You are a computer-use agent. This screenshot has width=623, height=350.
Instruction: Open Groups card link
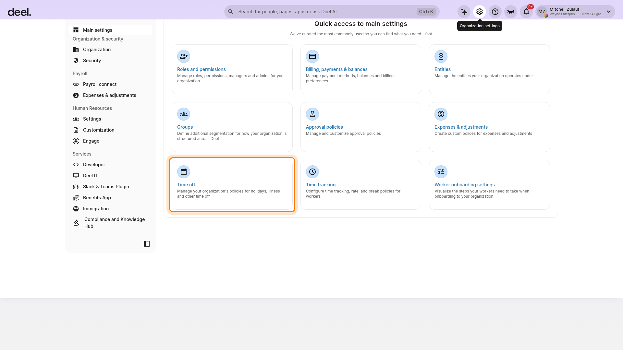[185, 127]
